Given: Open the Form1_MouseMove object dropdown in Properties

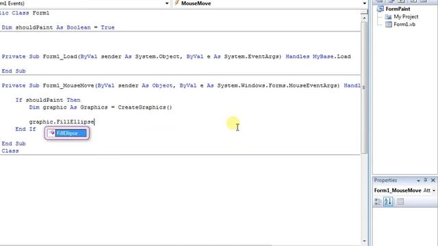Looking at the screenshot, I should [434, 191].
